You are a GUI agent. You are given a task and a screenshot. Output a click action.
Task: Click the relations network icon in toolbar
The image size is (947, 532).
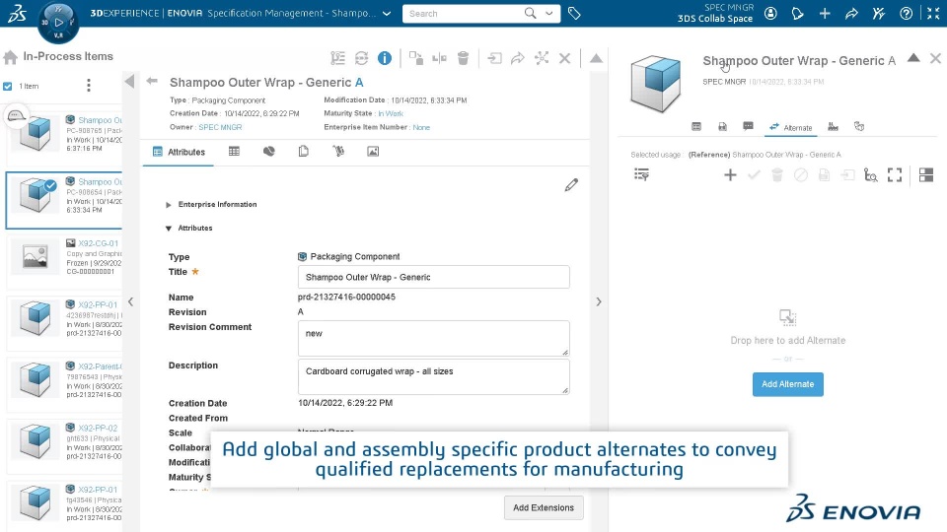(542, 58)
